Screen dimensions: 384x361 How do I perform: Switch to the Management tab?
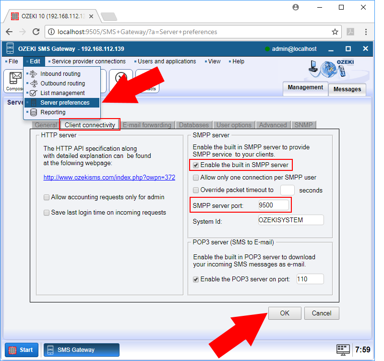pos(305,88)
